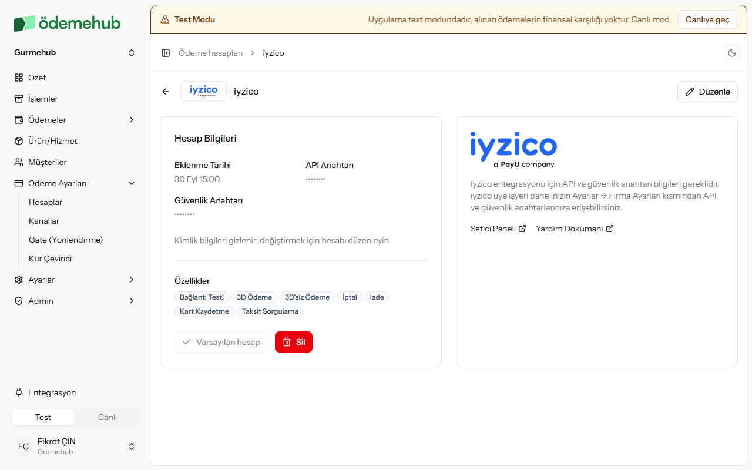
Task: Click the Bağlantı Testi feature tag
Action: click(202, 297)
